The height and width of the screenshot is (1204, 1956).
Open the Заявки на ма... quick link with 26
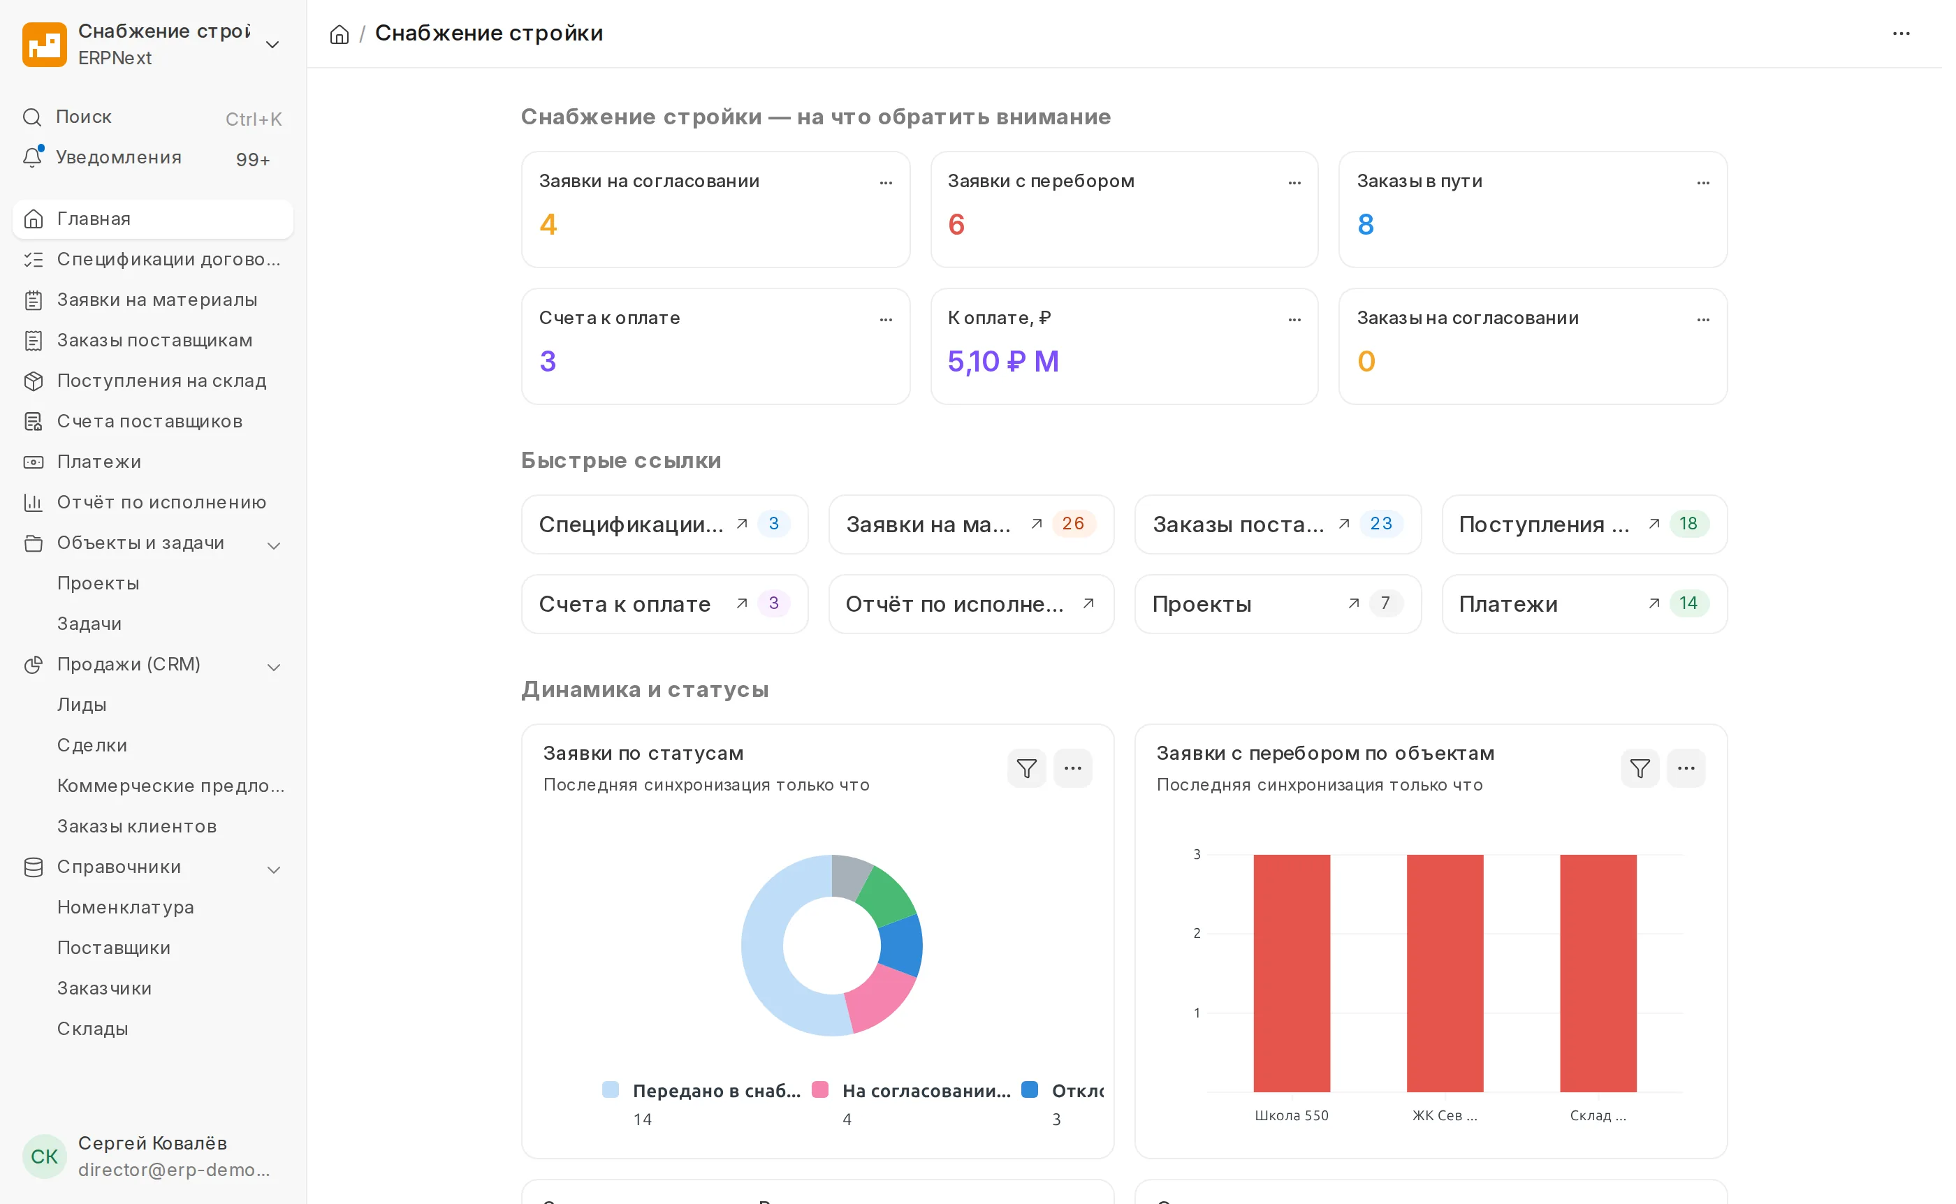[x=978, y=528]
